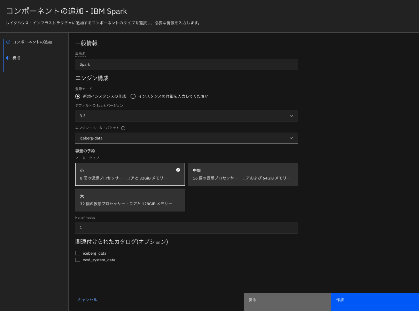The height and width of the screenshot is (311, 419).
Task: Open the エンジン・ホーム・バケット dropdown showing iceberg-data
Action: [187, 138]
